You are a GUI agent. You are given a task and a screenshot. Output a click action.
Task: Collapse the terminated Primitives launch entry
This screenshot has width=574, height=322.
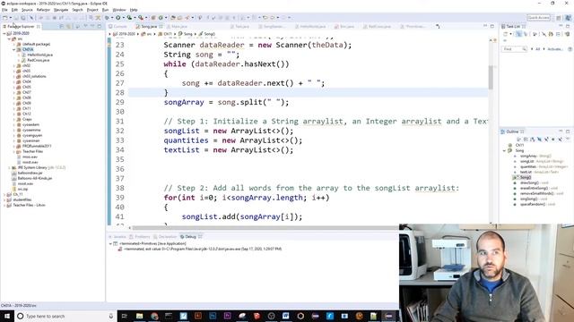click(110, 243)
